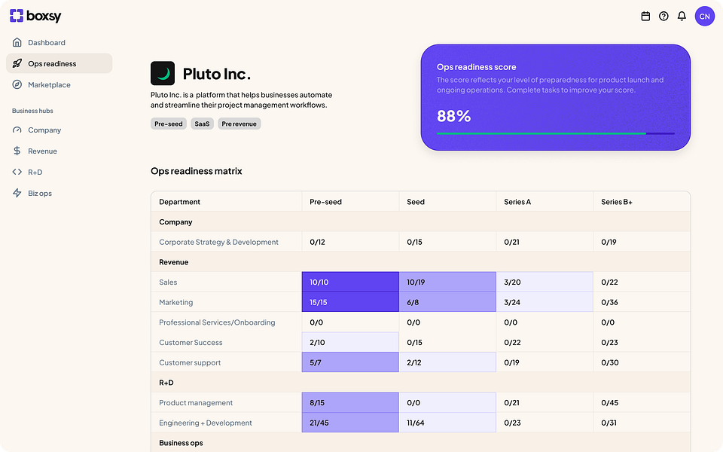This screenshot has width=723, height=452.
Task: Open the calendar icon in header
Action: 645,16
